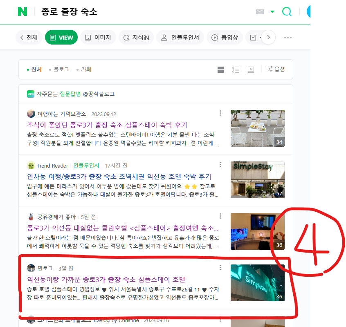Click the 5일 전 timestamp
Image resolution: width=346 pixels, height=327 pixels.
coord(88,217)
